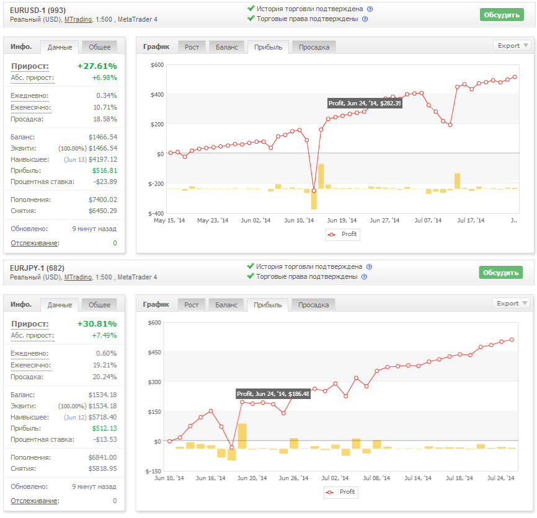Click Абс. прирост label in EURUSD-1 panel
Screen dimensions: 537x518
click(x=32, y=77)
